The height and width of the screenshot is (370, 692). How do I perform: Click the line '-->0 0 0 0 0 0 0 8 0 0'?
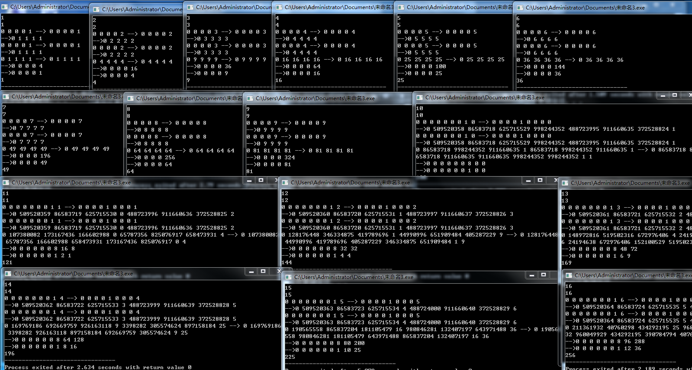pos(451,164)
